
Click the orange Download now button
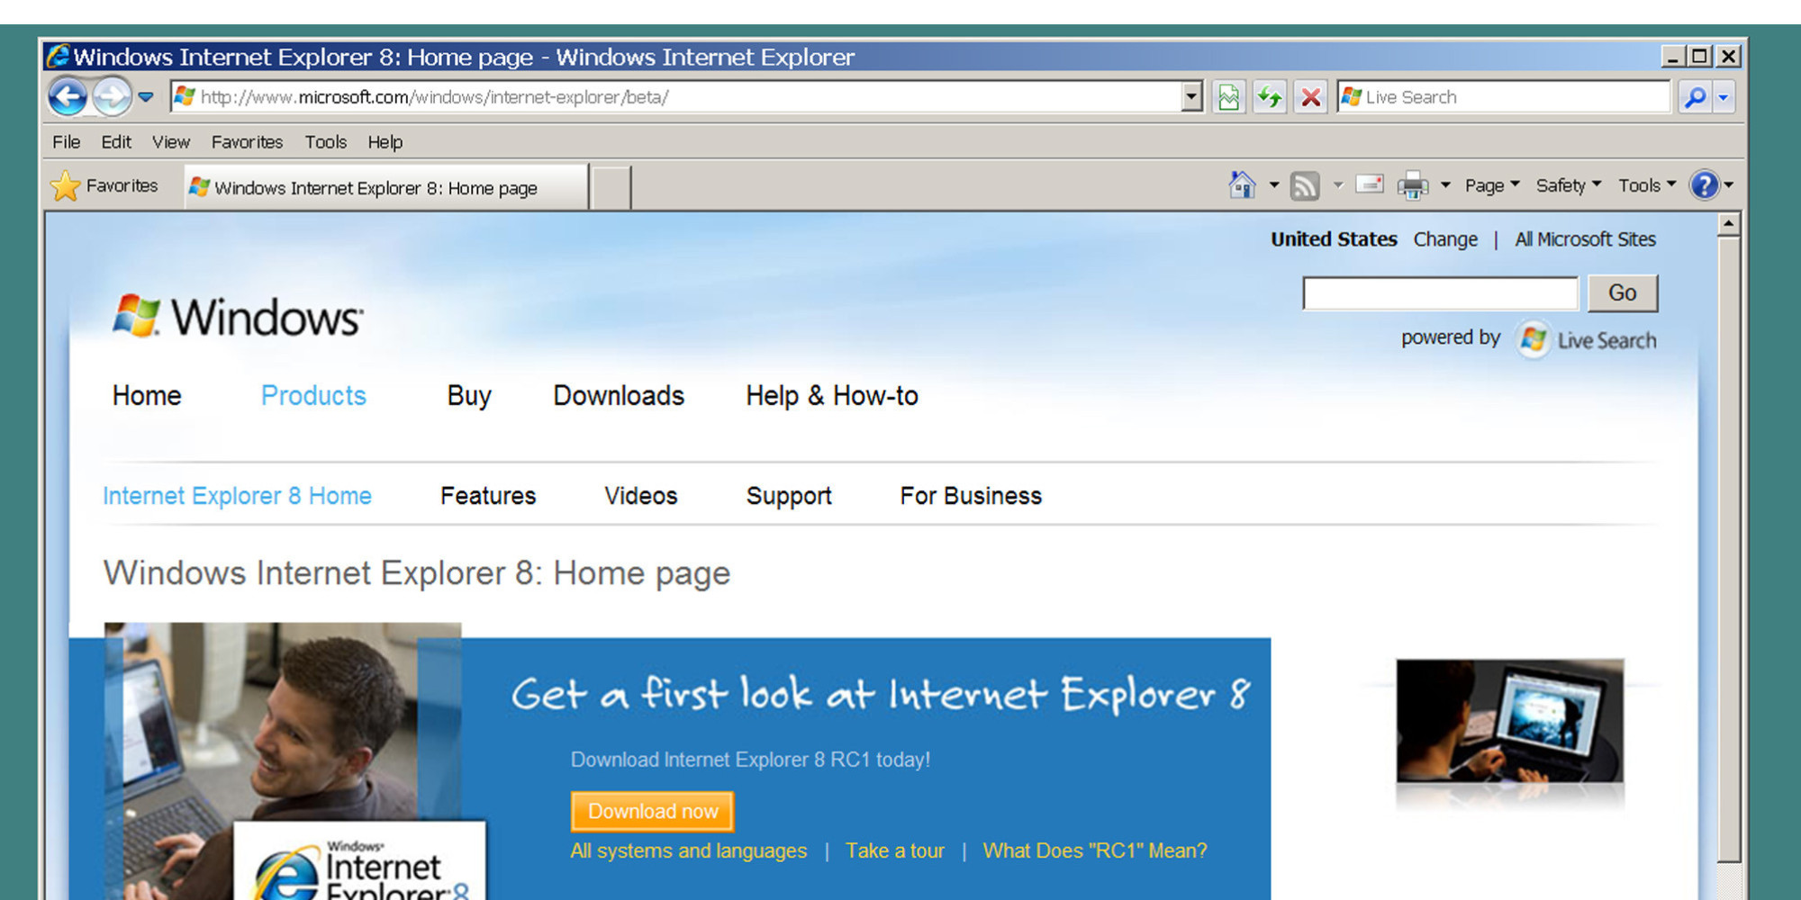[653, 812]
